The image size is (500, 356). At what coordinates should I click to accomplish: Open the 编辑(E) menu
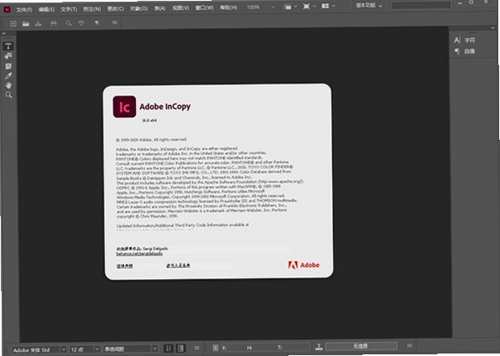click(47, 9)
